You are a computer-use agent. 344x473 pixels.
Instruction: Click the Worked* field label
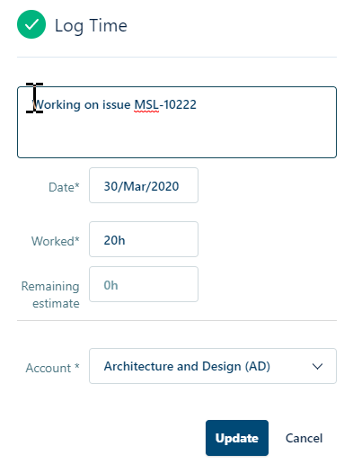click(x=56, y=241)
